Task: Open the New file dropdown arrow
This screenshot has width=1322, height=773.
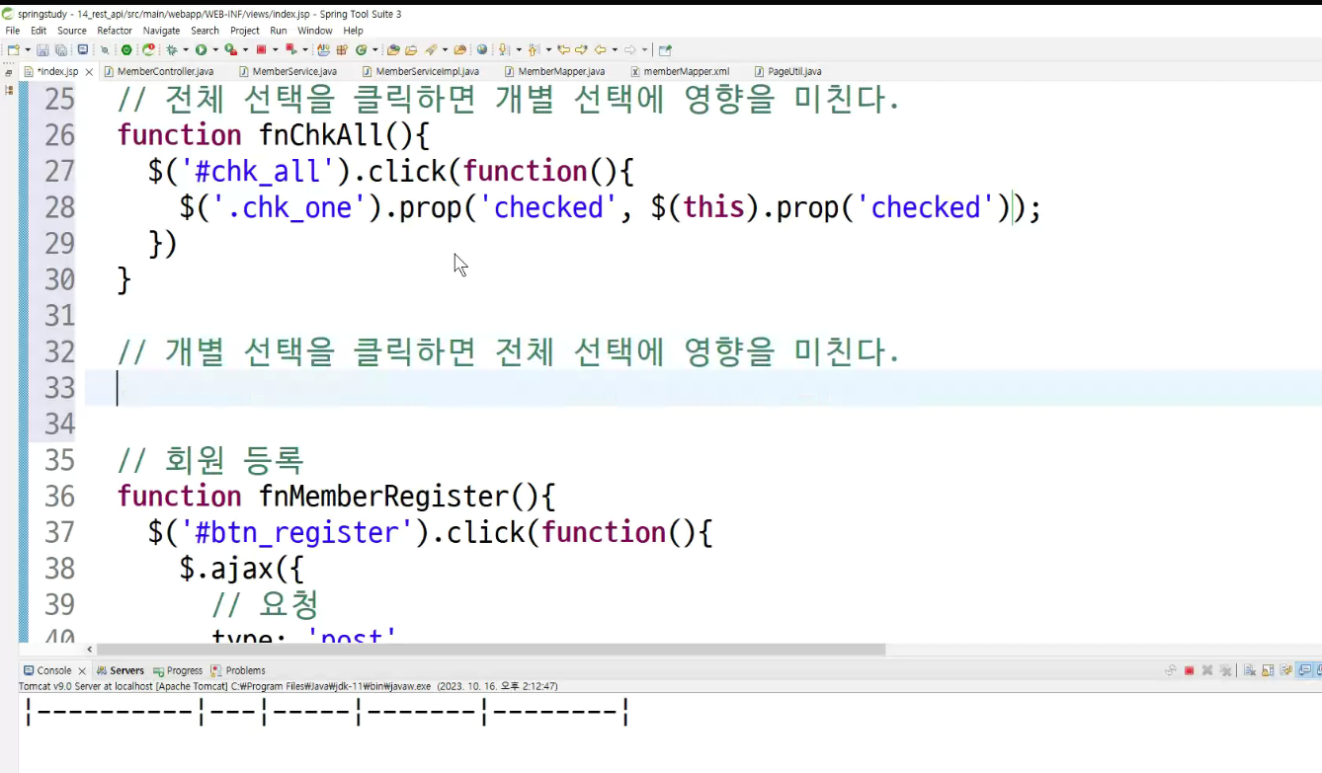Action: (27, 49)
